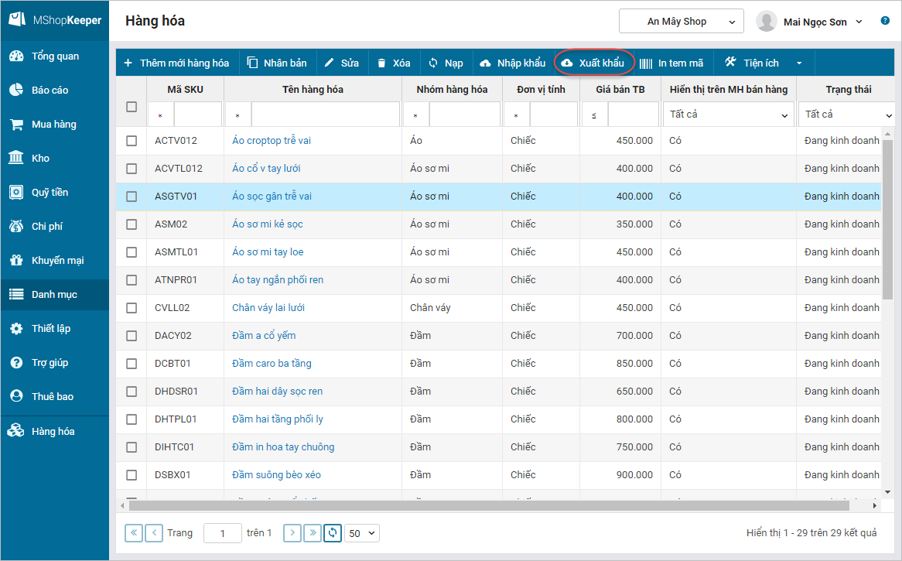Open the Áo croptop trễ vai link
This screenshot has width=902, height=561.
click(x=272, y=141)
